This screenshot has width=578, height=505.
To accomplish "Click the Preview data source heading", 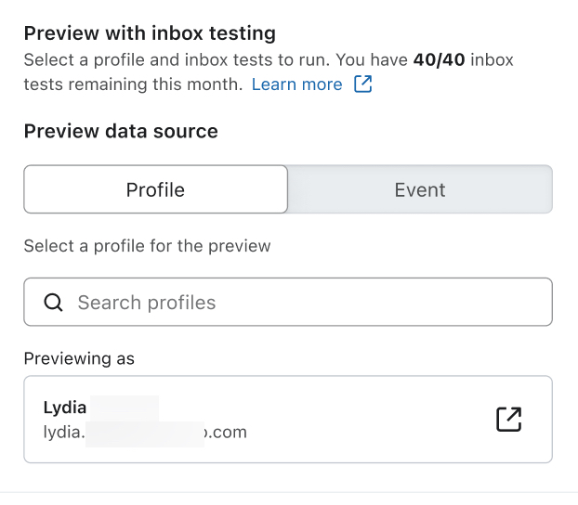I will click(x=121, y=132).
